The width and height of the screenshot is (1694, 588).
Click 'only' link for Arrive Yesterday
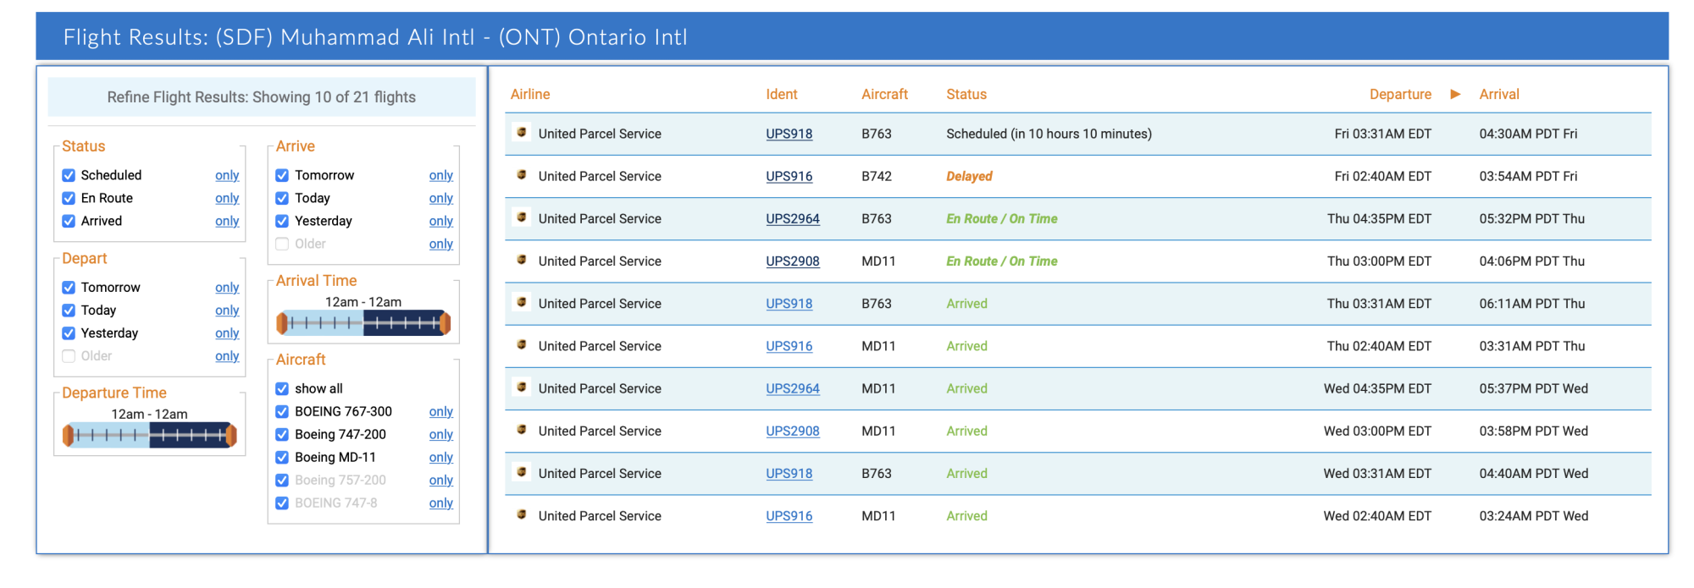click(x=440, y=221)
